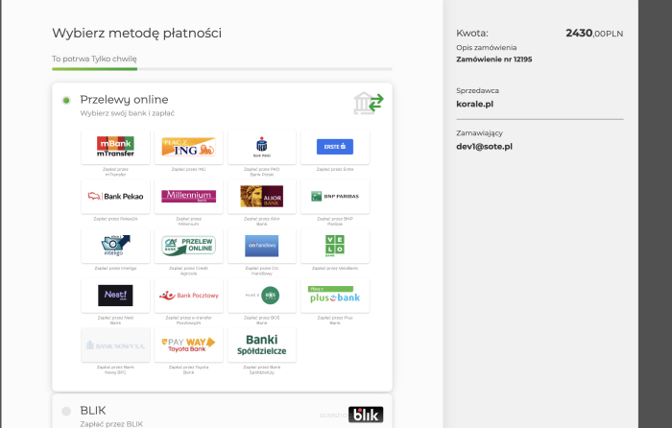The height and width of the screenshot is (428, 672).
Task: Choose Bank Pekao payment tile
Action: (115, 196)
